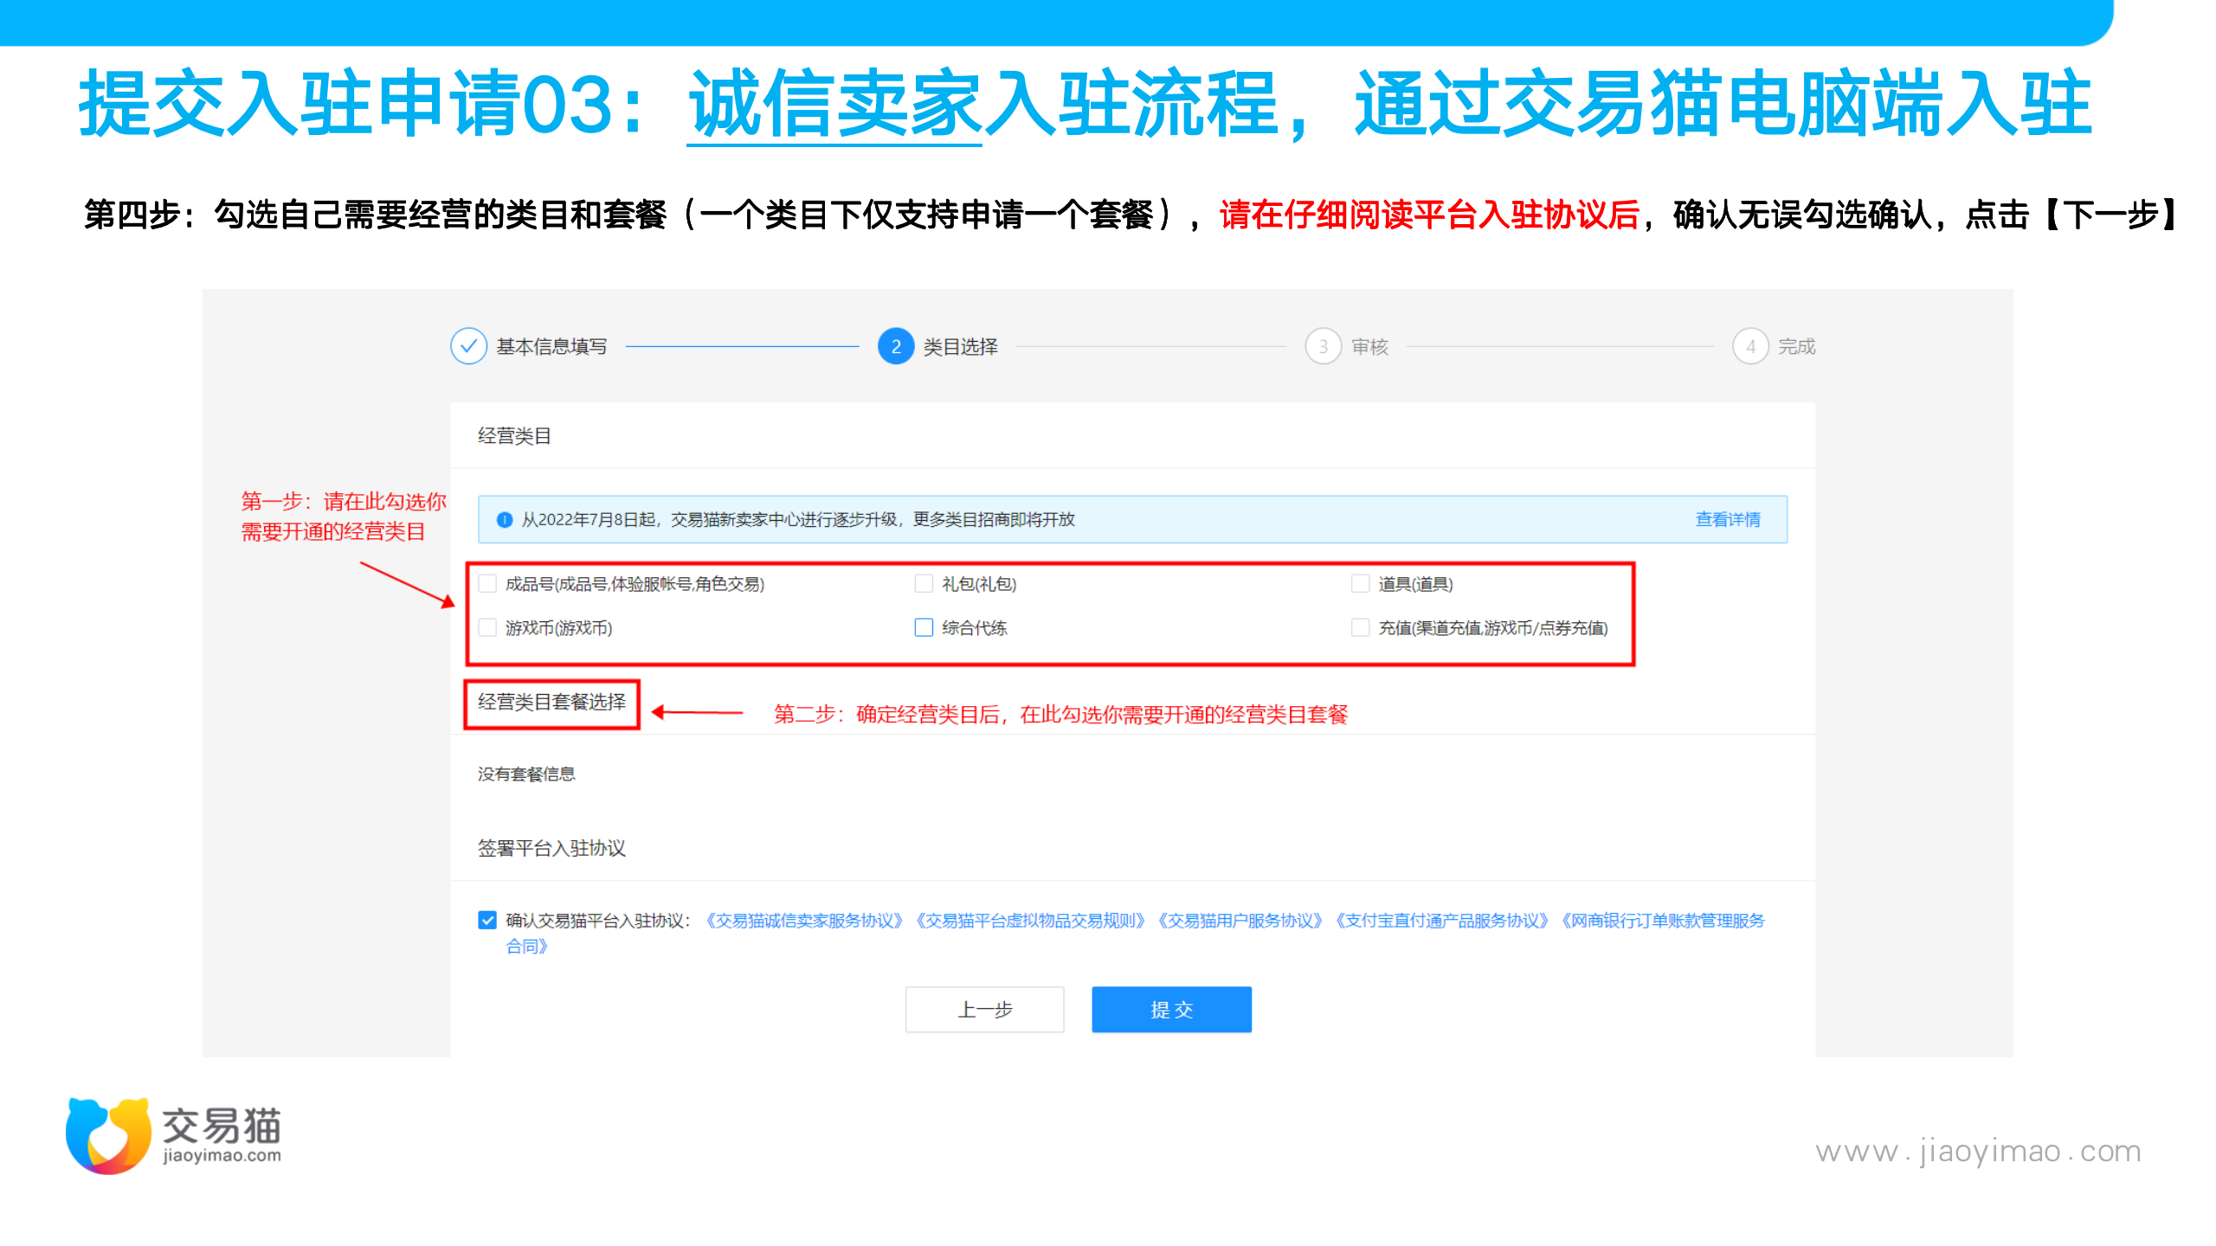Click the step 2 circle for 类目选择

click(x=896, y=346)
